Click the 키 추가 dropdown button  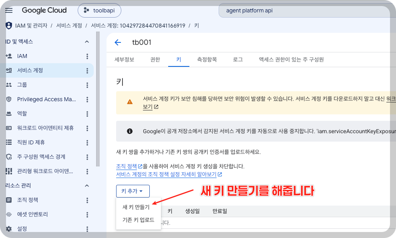point(133,191)
